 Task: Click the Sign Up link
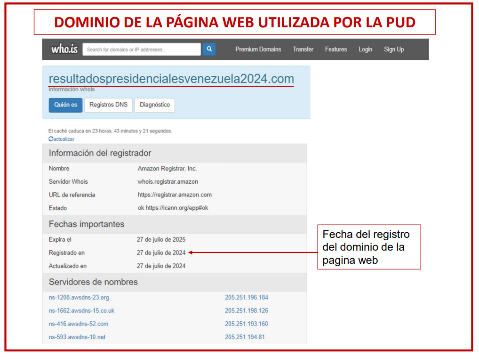(393, 49)
